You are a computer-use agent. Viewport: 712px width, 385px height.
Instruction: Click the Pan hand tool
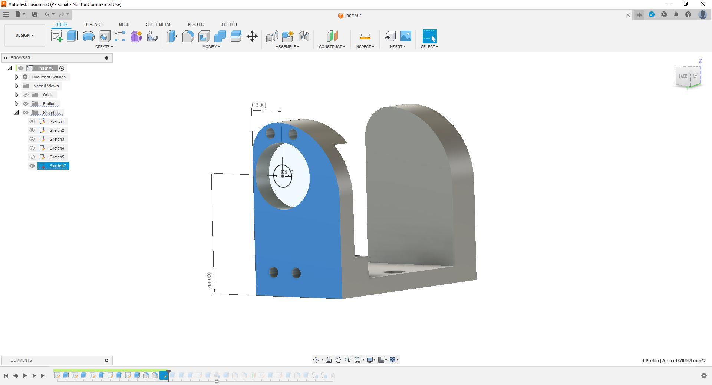click(338, 360)
